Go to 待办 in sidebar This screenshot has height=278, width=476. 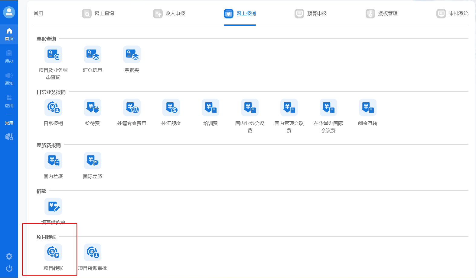(x=9, y=56)
